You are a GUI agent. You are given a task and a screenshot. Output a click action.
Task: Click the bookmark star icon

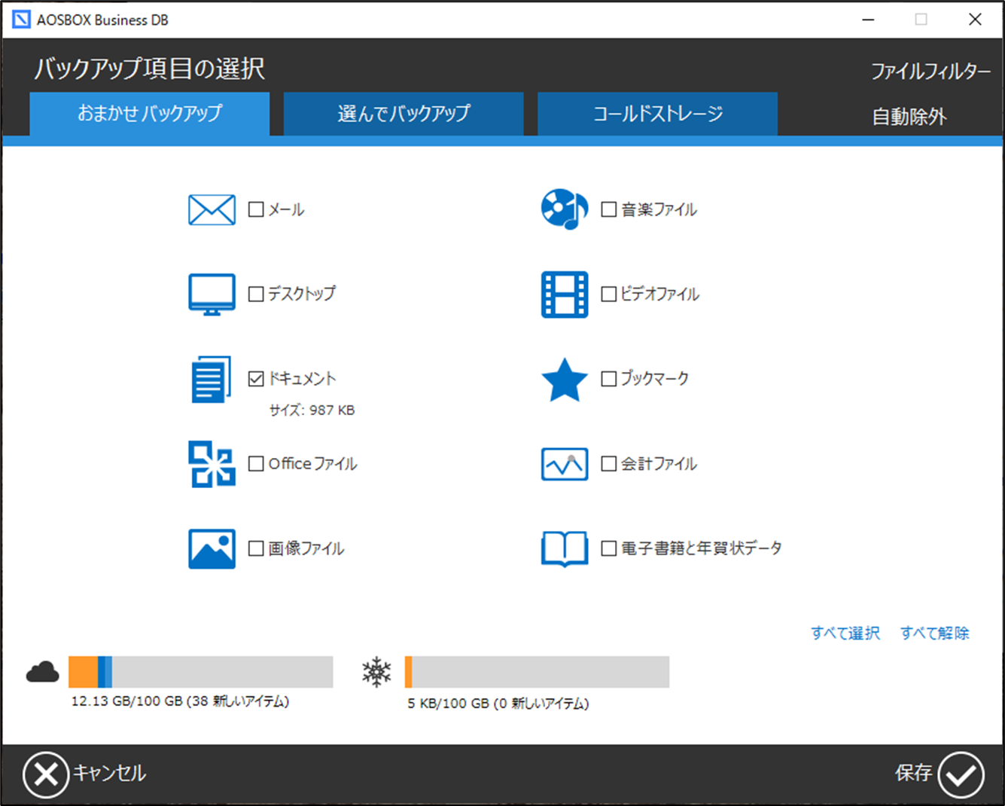click(565, 380)
